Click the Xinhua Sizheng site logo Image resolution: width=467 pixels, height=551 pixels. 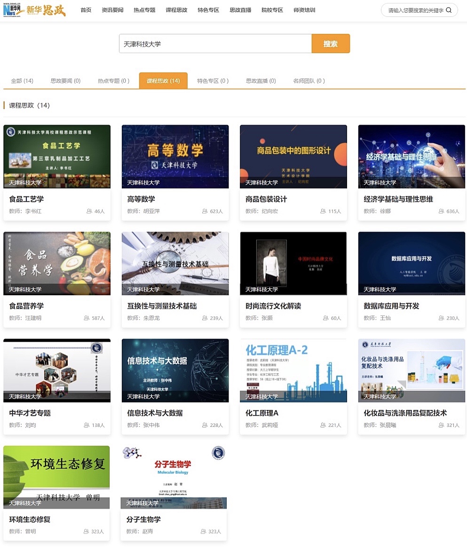34,10
